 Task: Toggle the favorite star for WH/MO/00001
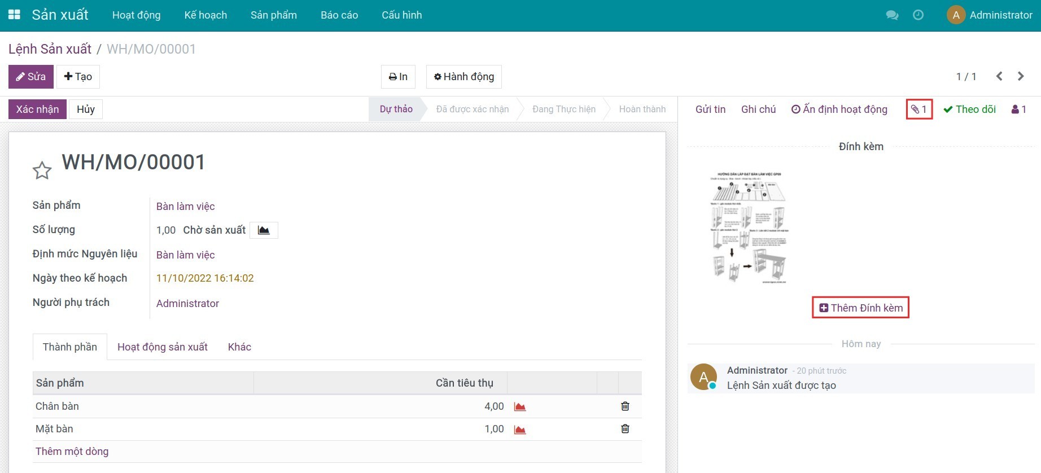point(42,170)
